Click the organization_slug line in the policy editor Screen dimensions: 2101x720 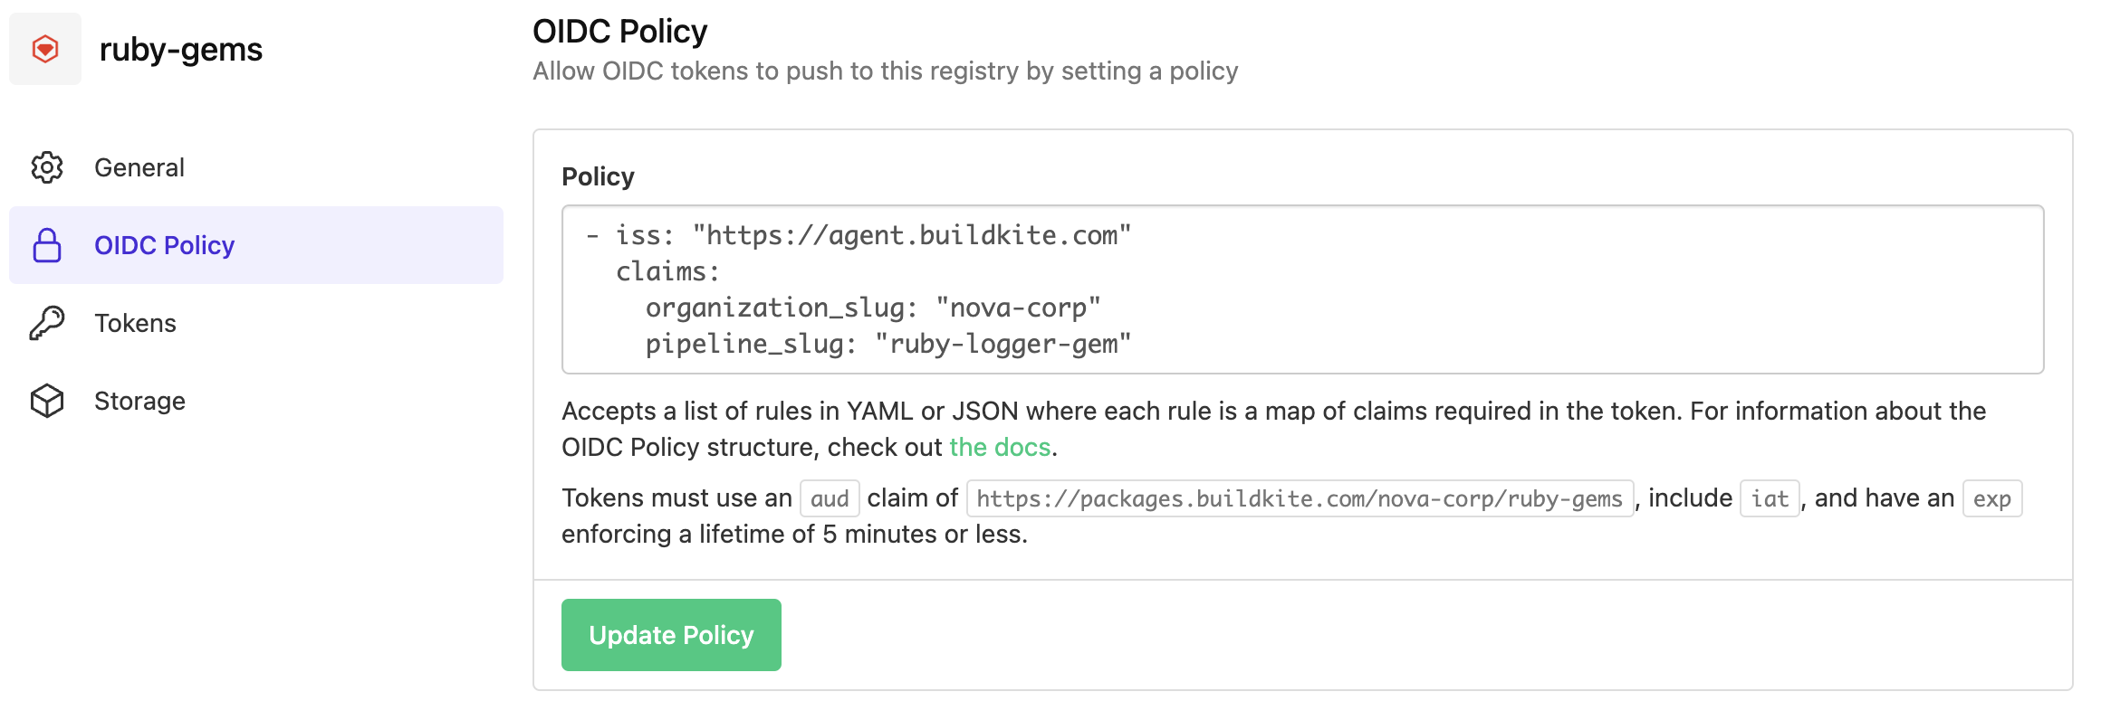[873, 308]
